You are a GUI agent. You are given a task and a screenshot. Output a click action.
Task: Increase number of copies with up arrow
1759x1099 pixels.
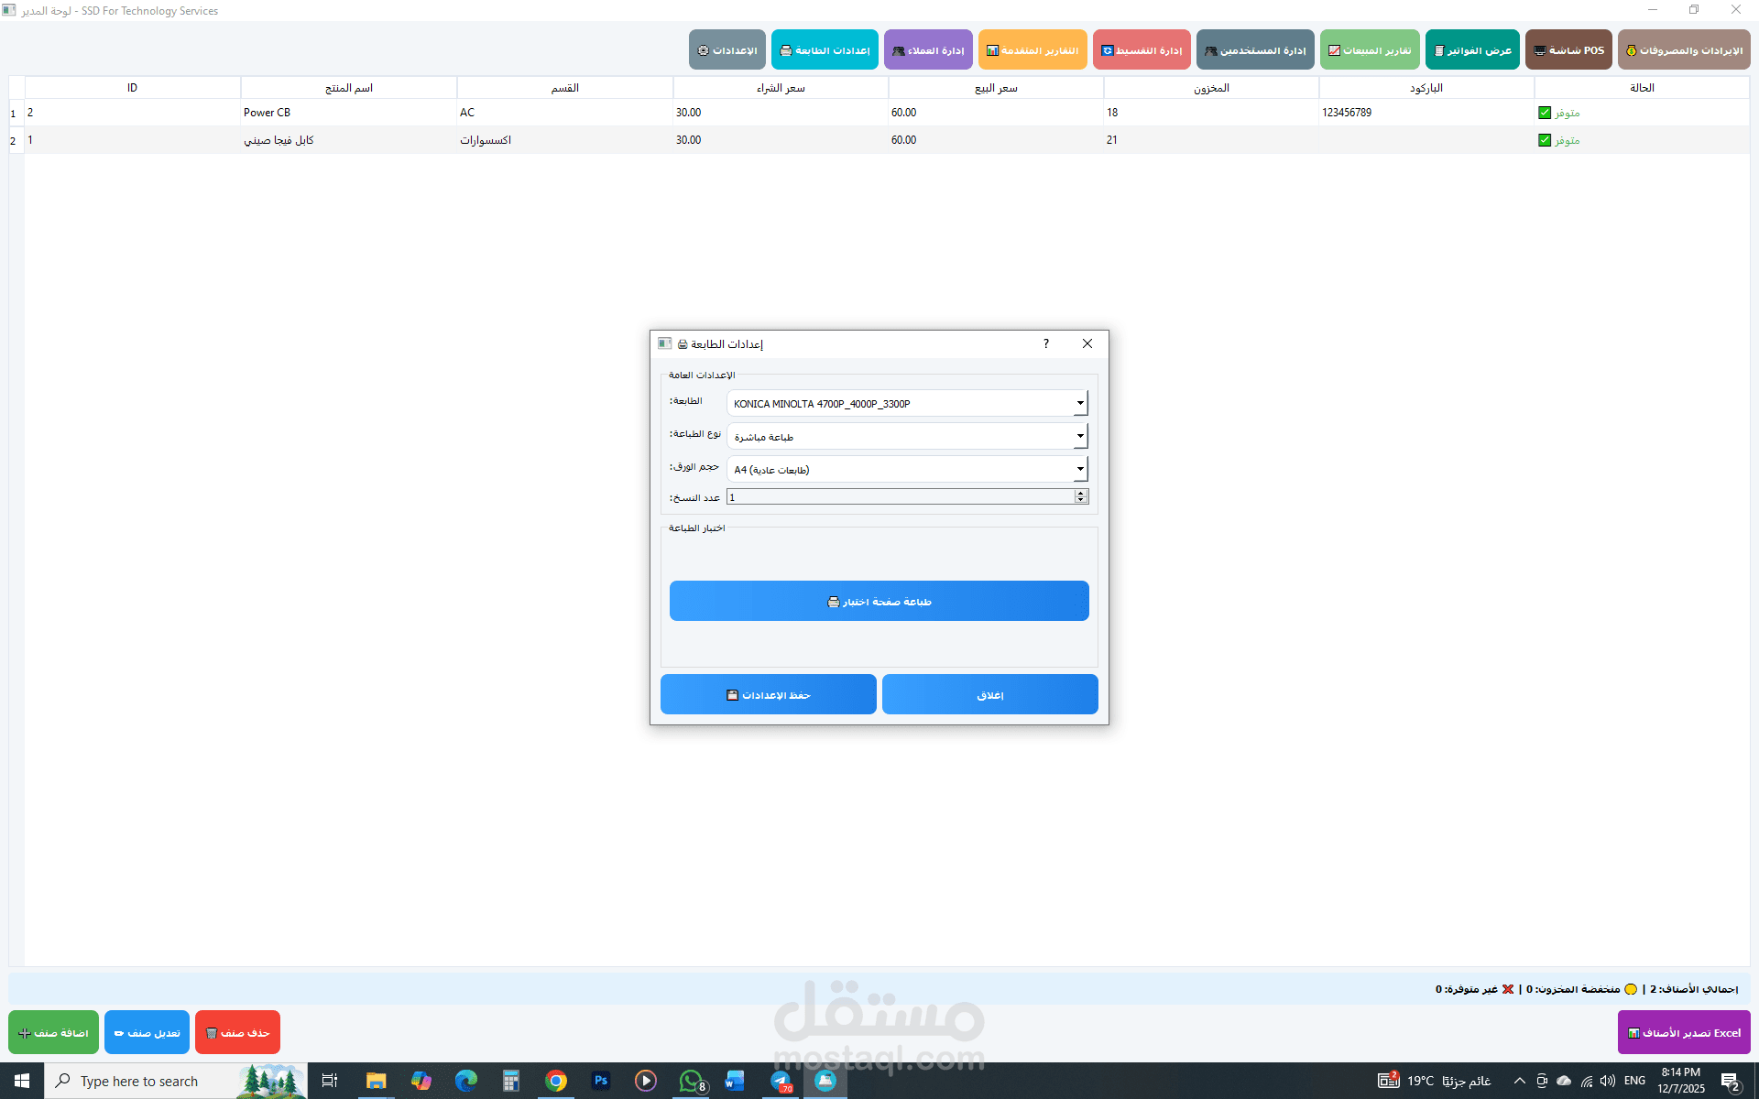1081,493
